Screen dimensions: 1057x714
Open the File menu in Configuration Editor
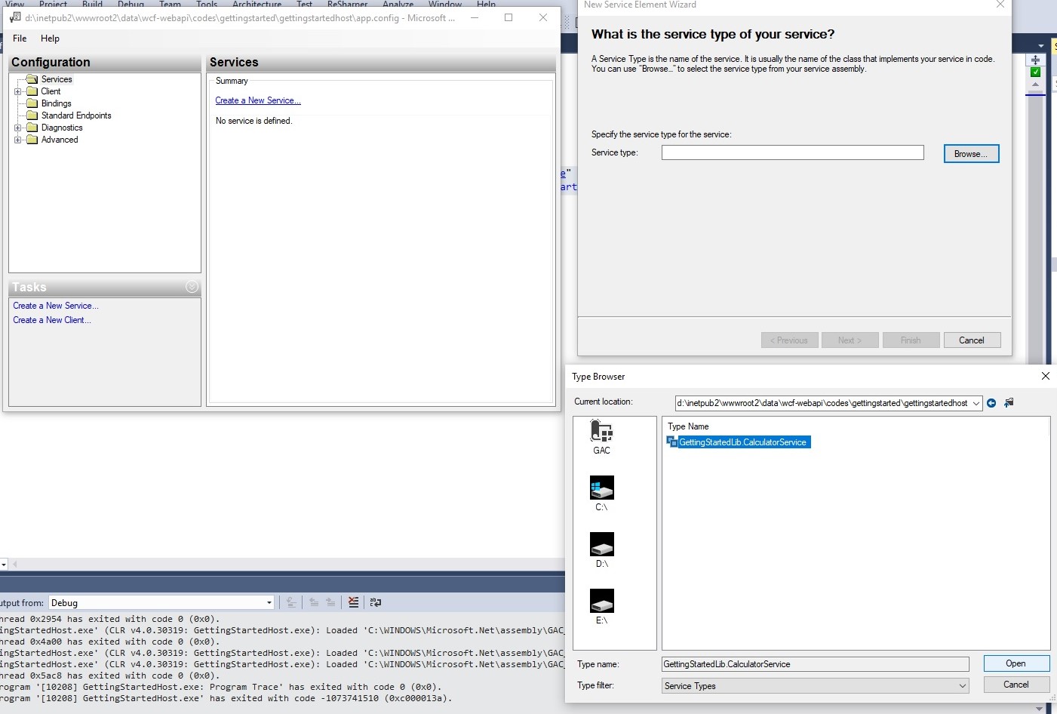(x=19, y=38)
